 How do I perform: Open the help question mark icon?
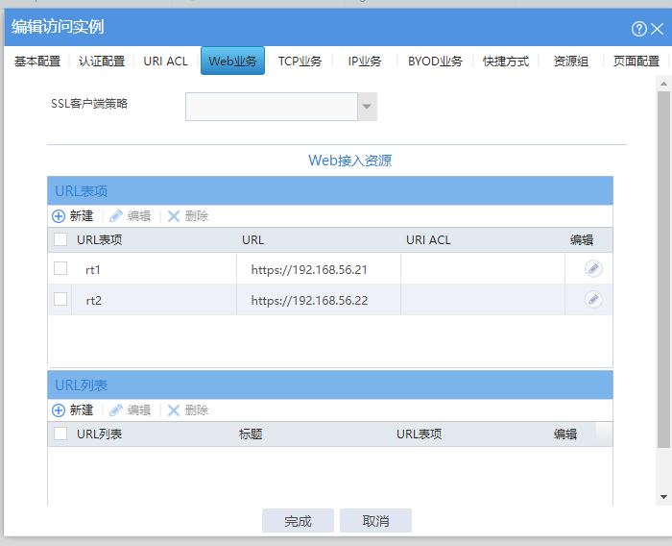(x=639, y=29)
